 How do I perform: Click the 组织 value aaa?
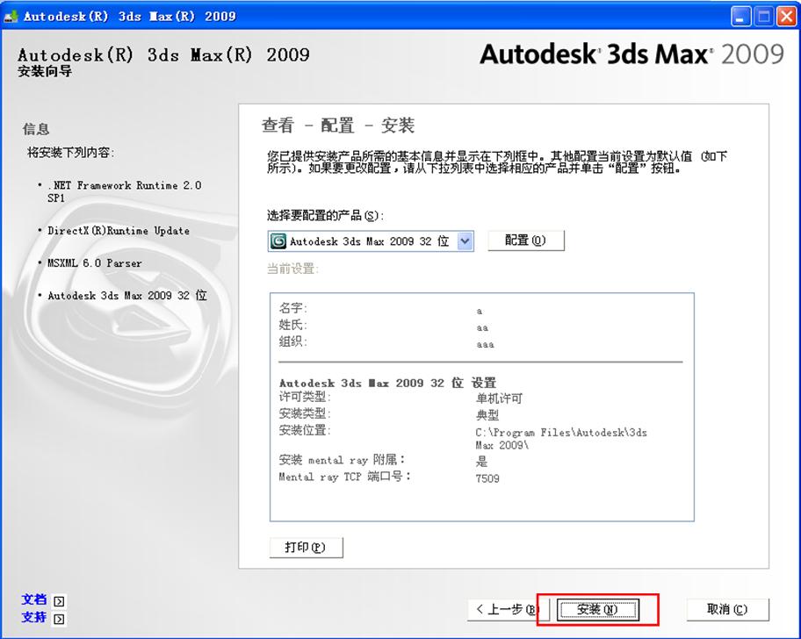coord(486,344)
